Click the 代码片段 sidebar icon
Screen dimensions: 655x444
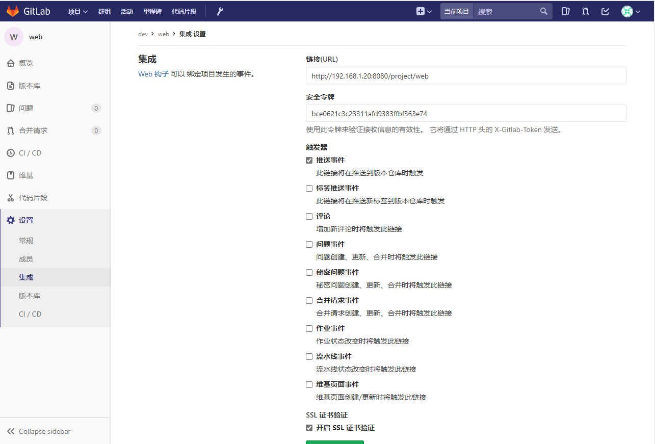11,197
